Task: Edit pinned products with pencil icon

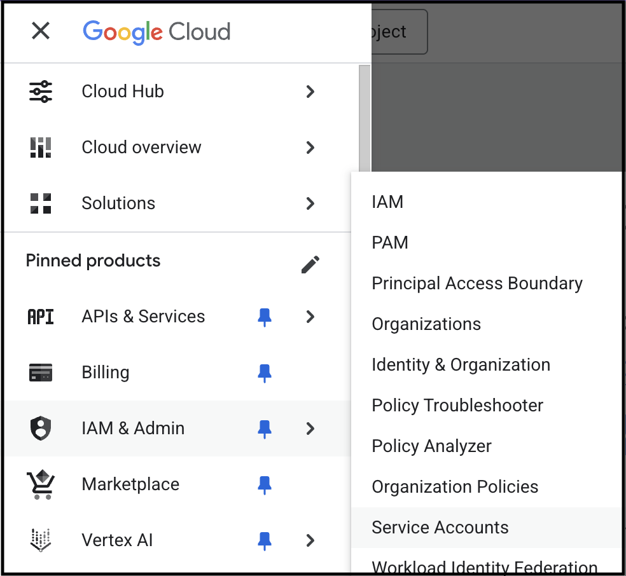Action: [x=310, y=264]
